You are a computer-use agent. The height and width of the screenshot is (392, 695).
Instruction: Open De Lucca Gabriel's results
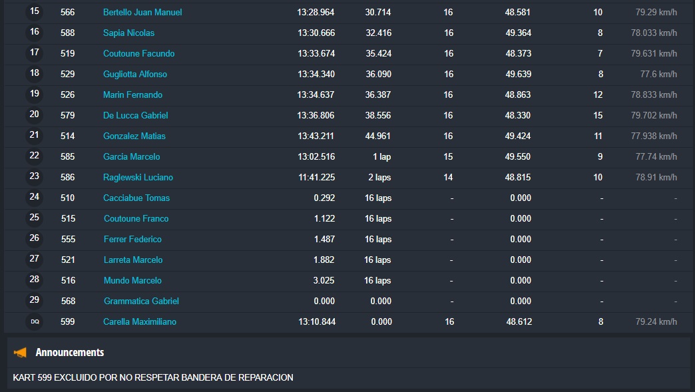pos(135,116)
